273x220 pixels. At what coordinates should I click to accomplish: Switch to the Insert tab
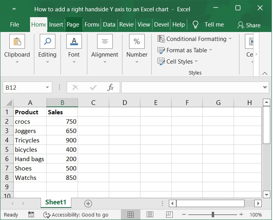(56, 25)
